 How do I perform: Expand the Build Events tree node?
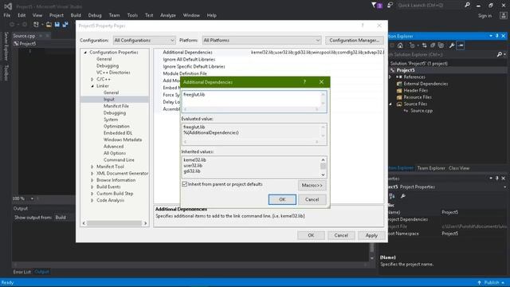coord(92,187)
